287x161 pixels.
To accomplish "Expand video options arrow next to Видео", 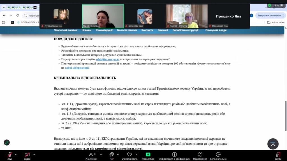I will pyautogui.click(x=34, y=154).
